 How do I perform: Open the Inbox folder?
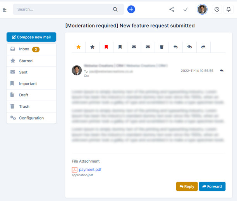[x=31, y=49]
